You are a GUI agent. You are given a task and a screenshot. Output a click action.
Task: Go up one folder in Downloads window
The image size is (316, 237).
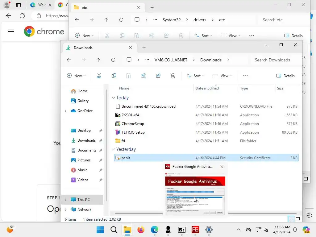pyautogui.click(x=98, y=60)
